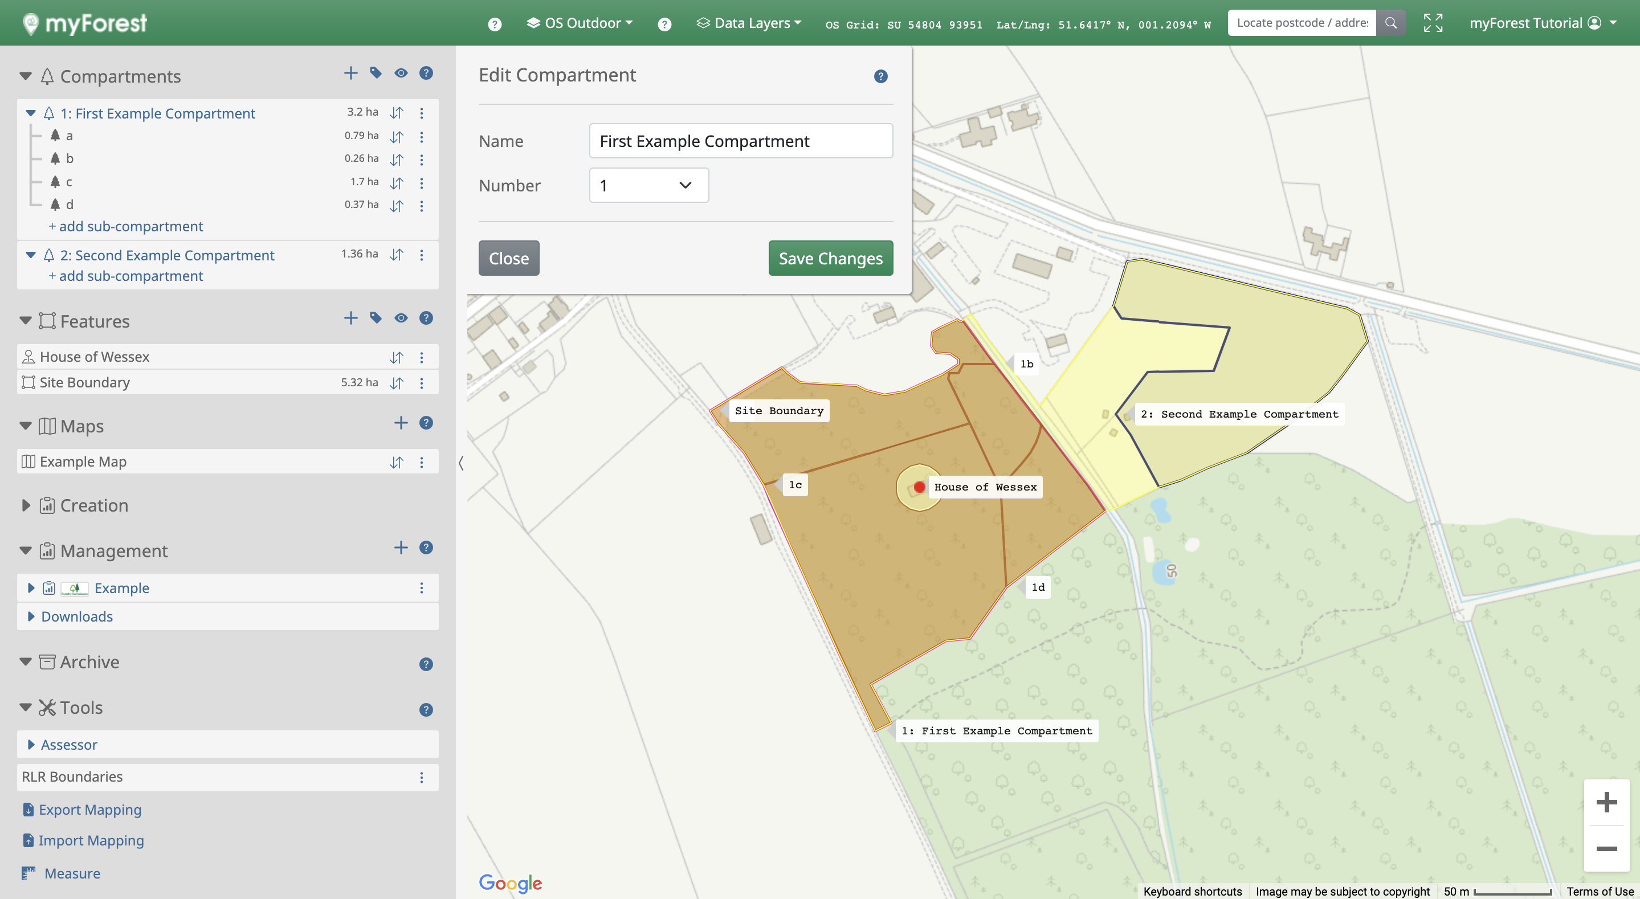The image size is (1640, 899).
Task: Click the postcode search magnifier button
Action: coord(1390,23)
